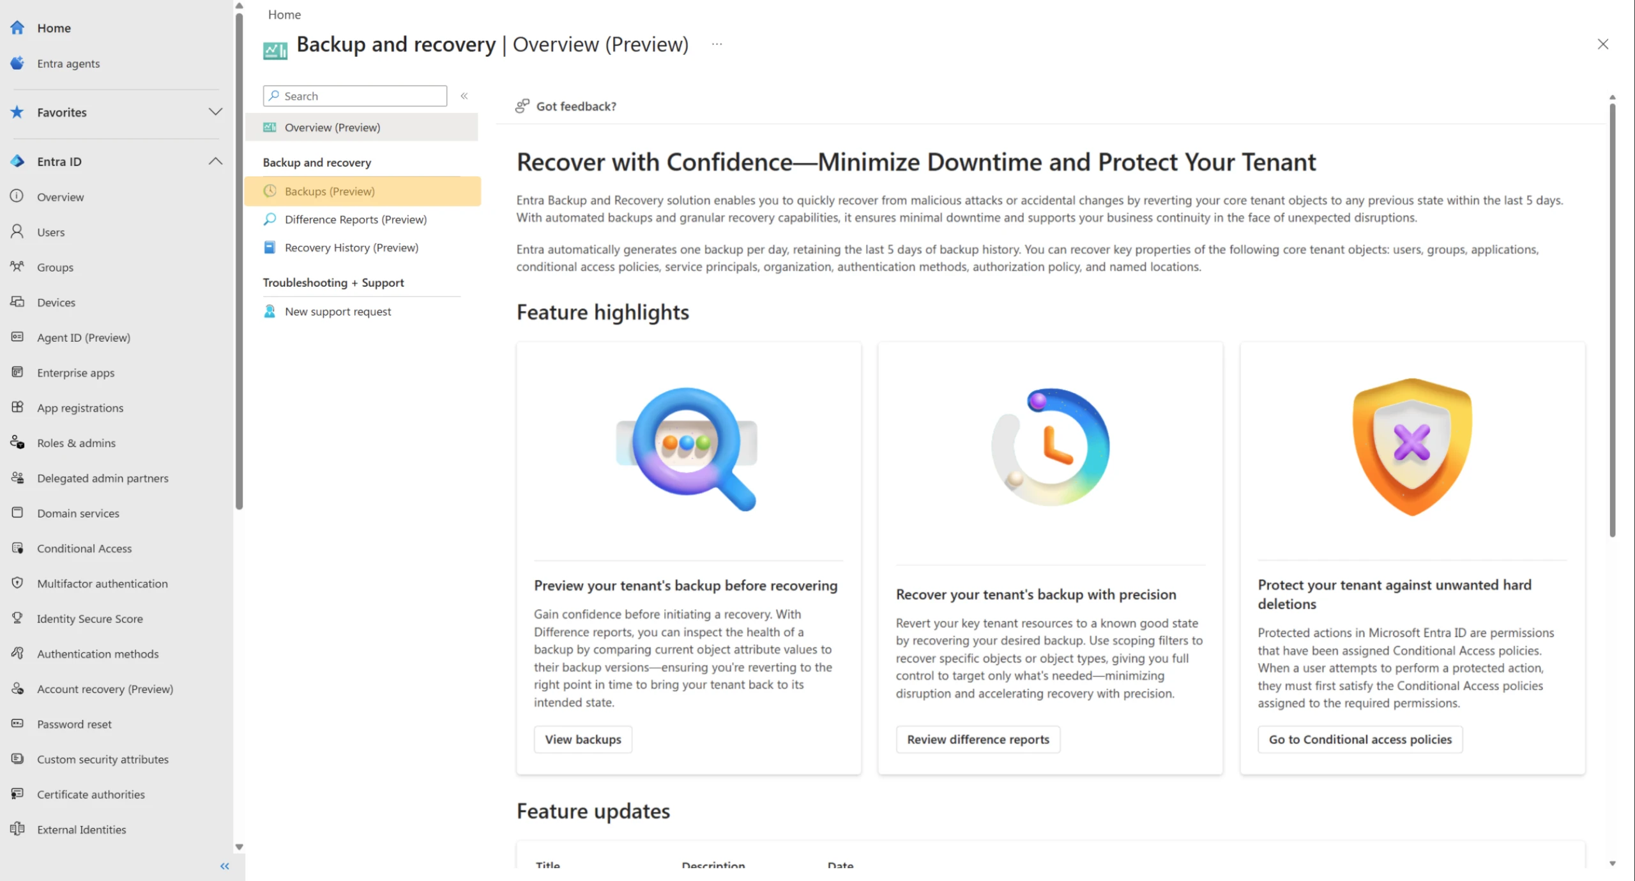The image size is (1635, 881).
Task: Click the View backups button
Action: pyautogui.click(x=583, y=739)
